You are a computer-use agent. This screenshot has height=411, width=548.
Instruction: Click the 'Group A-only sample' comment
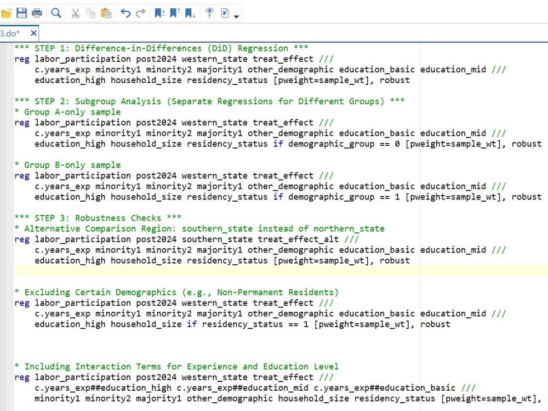tap(67, 112)
